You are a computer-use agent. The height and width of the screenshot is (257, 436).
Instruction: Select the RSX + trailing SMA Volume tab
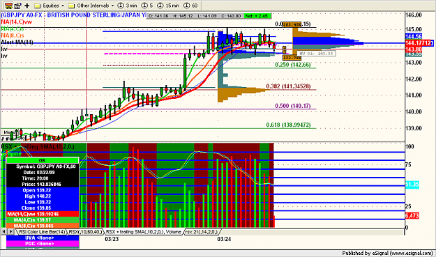click(143, 232)
